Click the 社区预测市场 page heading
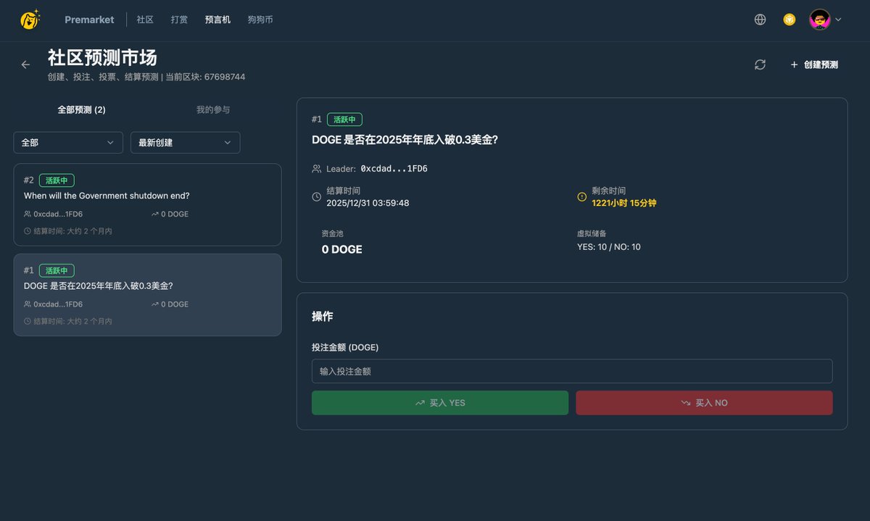This screenshot has height=521, width=870. click(x=102, y=57)
